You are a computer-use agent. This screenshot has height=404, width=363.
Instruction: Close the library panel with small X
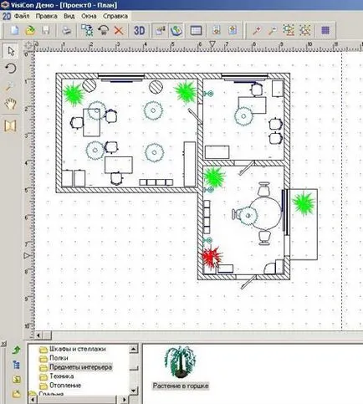coord(3,344)
